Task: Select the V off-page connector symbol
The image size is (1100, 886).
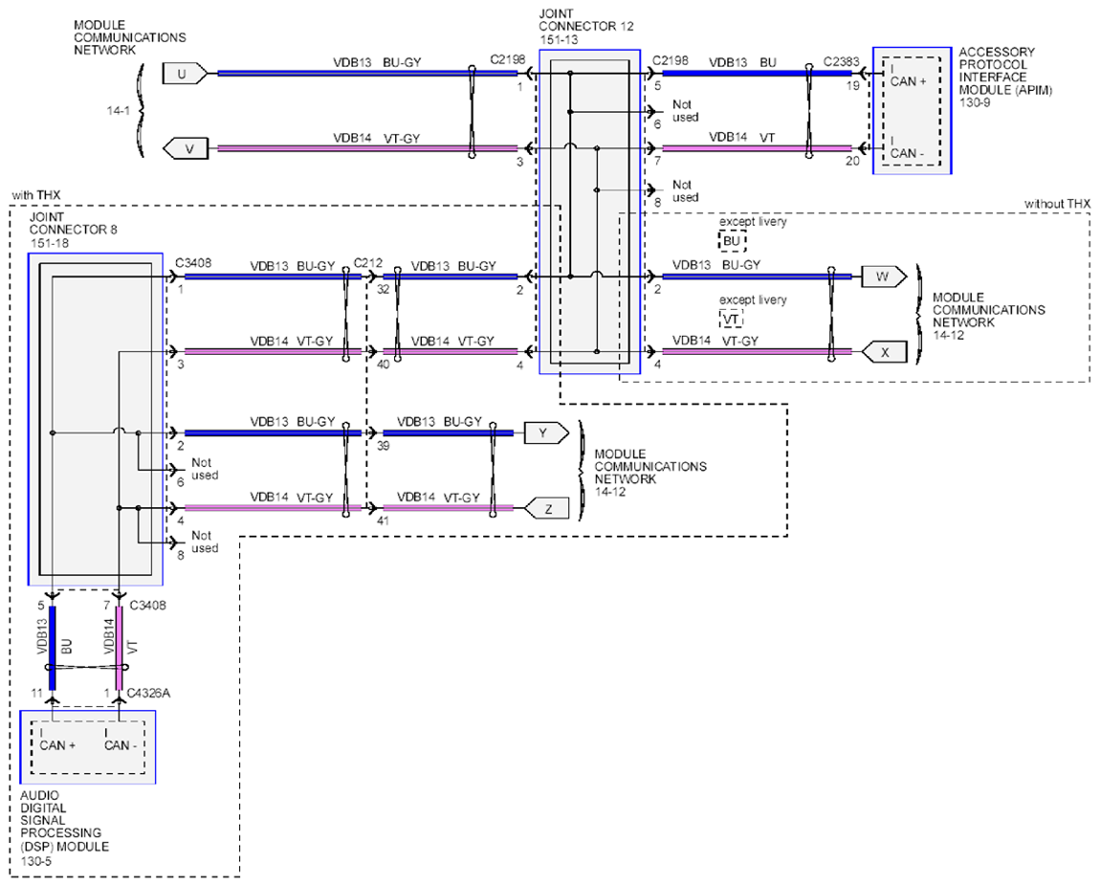Action: pyautogui.click(x=186, y=148)
